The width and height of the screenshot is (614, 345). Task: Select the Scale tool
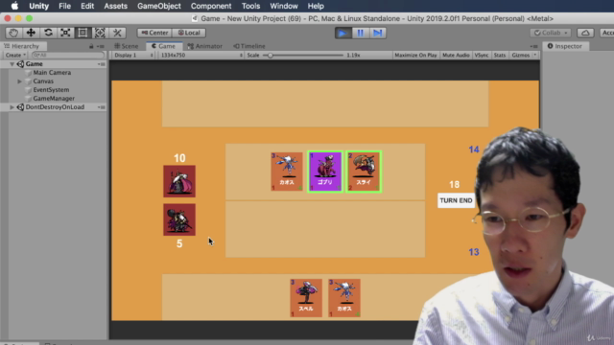[x=65, y=33]
